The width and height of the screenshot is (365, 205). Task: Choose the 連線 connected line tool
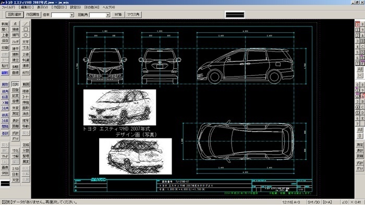tap(26, 66)
